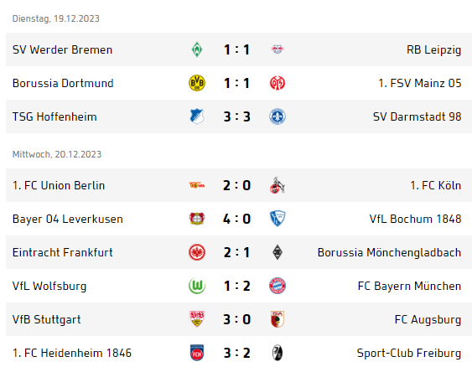Click the Bayer 04 Leverkusen crest

pyautogui.click(x=197, y=219)
